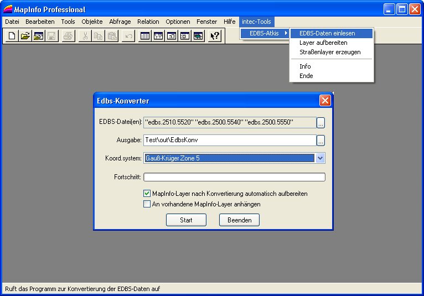
Task: Click the Paste clipboard icon
Action: pos(112,35)
